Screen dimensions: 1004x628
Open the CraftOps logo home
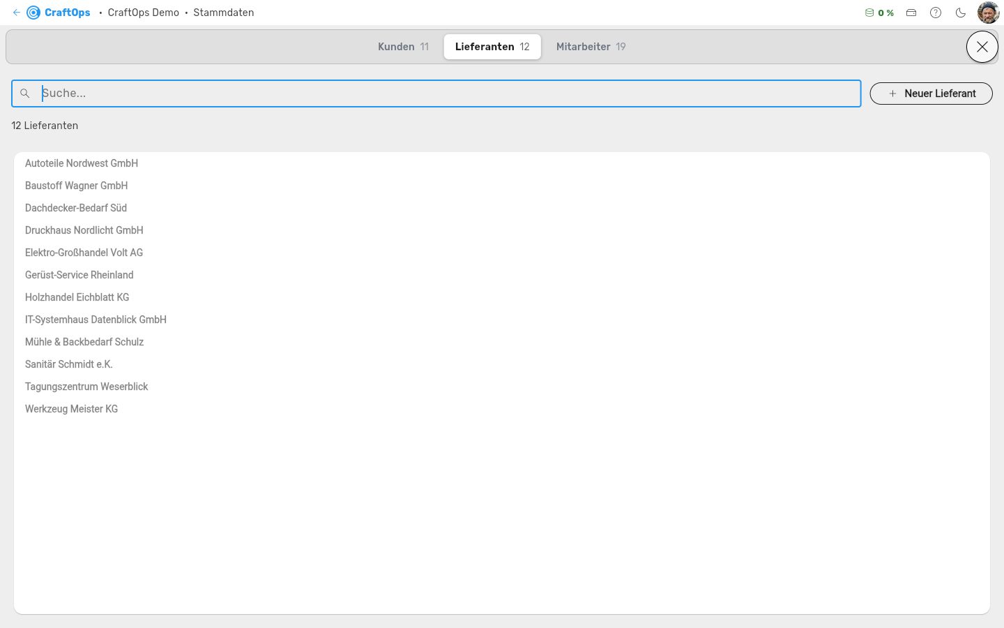pyautogui.click(x=59, y=13)
